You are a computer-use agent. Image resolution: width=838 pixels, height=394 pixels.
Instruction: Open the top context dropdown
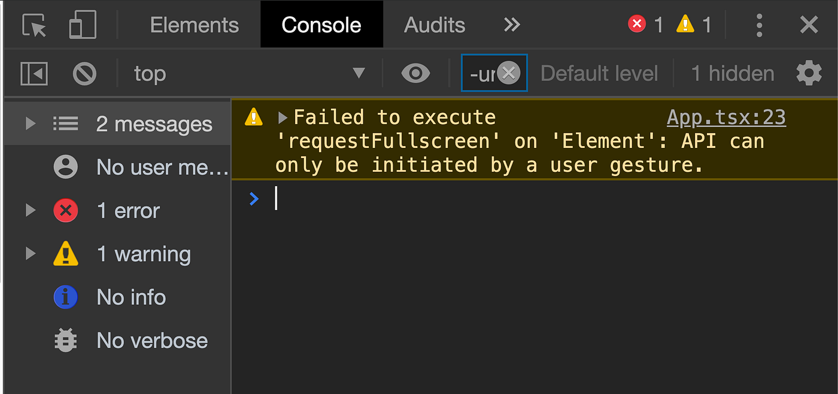pos(249,74)
